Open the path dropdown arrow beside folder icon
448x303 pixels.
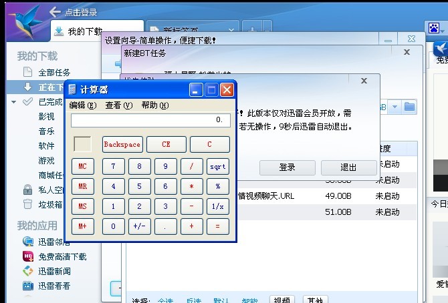395,107
